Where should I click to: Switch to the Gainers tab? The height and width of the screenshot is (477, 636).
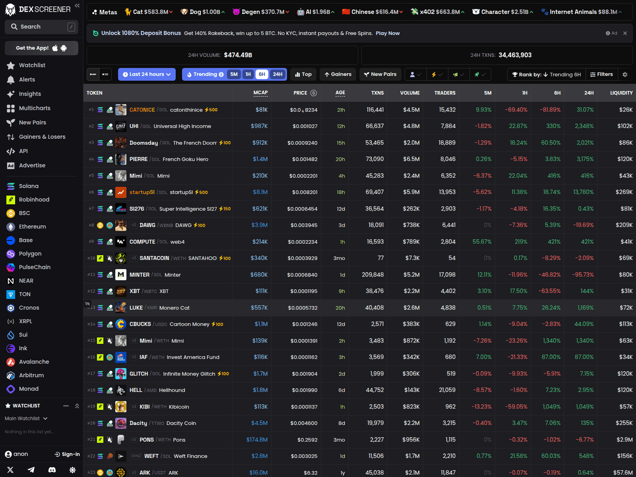[x=338, y=74]
